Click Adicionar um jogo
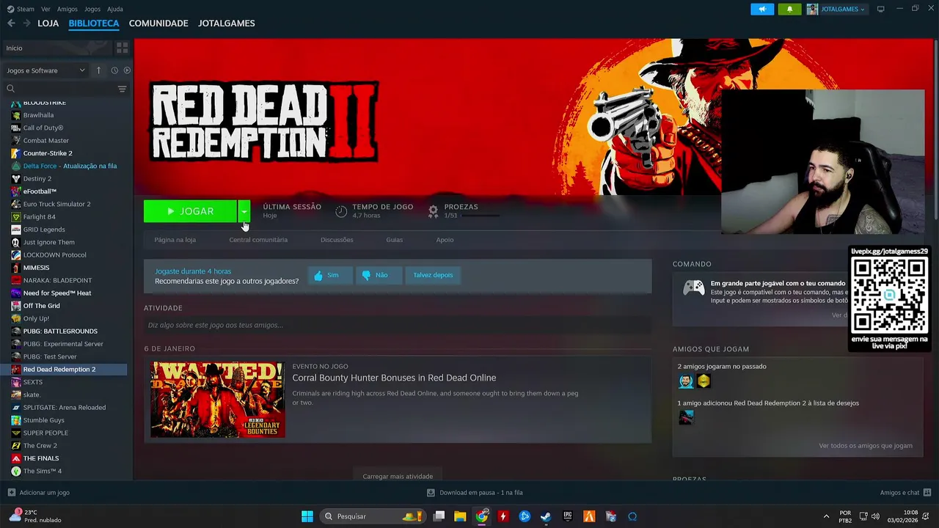This screenshot has width=939, height=528. 39,493
